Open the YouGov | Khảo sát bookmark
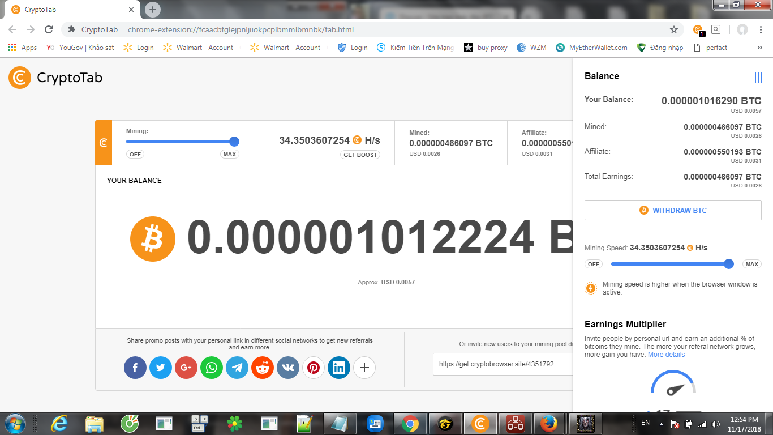Viewport: 773px width, 435px height. [x=80, y=48]
